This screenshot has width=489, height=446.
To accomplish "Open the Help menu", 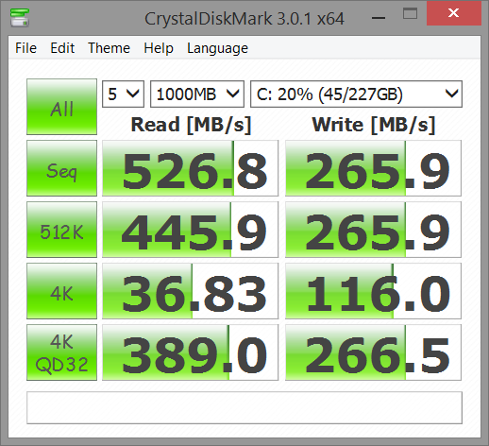I will point(159,48).
